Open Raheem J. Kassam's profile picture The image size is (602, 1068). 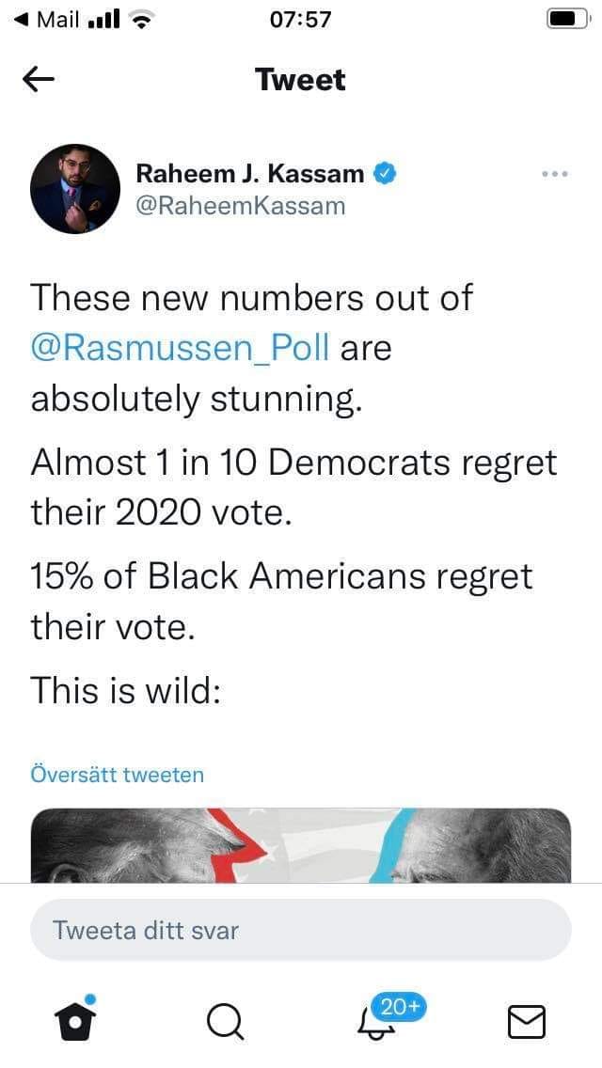(x=75, y=189)
